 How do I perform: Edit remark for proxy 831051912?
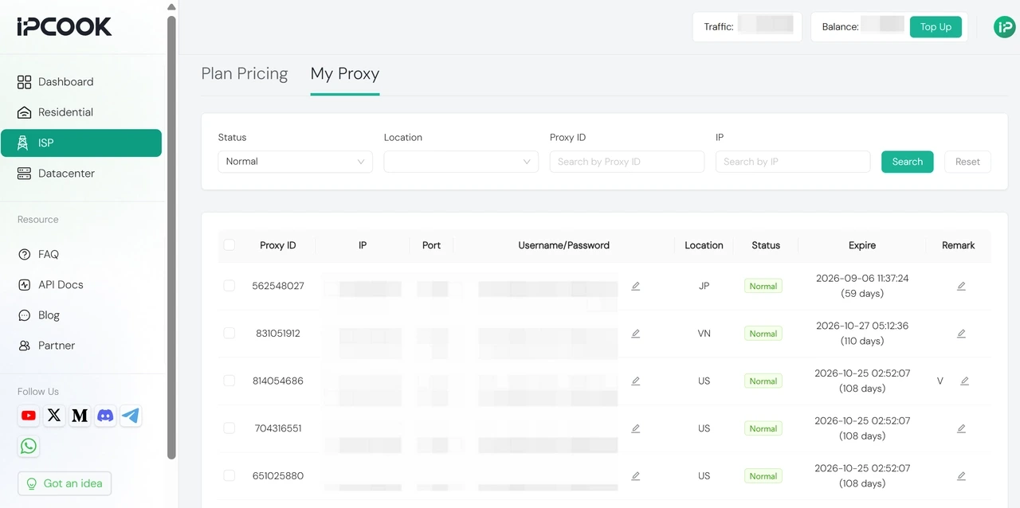pyautogui.click(x=961, y=334)
